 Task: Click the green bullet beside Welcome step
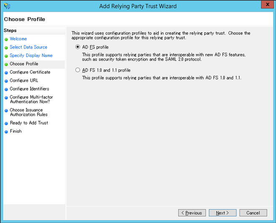coord(6,39)
